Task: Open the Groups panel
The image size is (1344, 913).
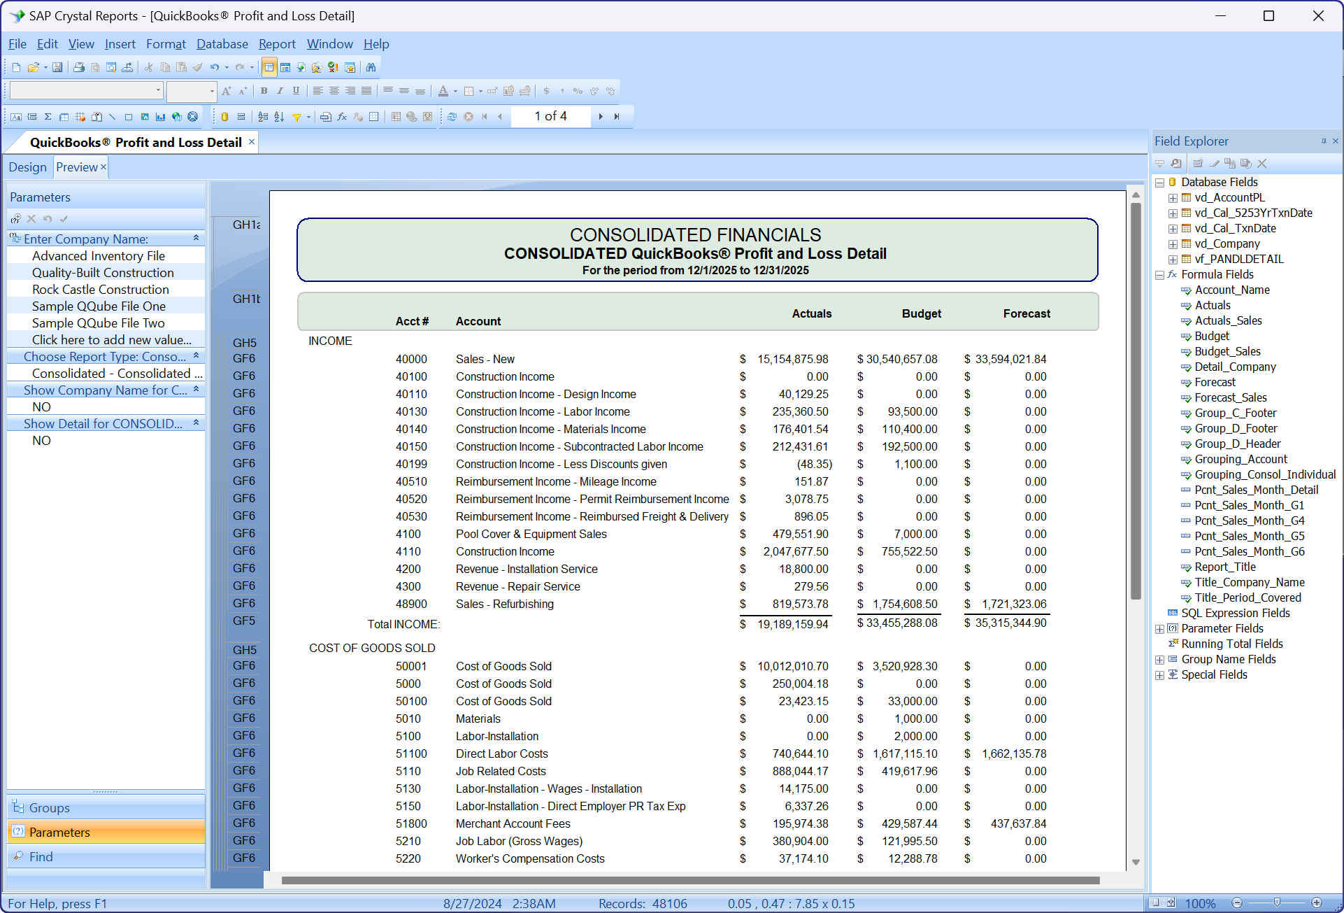Action: pos(49,807)
